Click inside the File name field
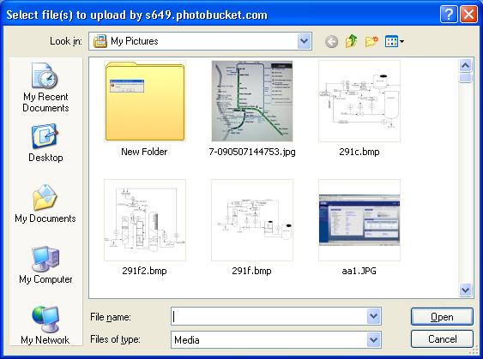483x359 pixels. [x=269, y=316]
